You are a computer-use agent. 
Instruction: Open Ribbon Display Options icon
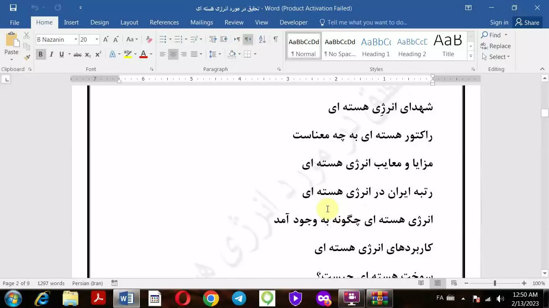coord(468,8)
